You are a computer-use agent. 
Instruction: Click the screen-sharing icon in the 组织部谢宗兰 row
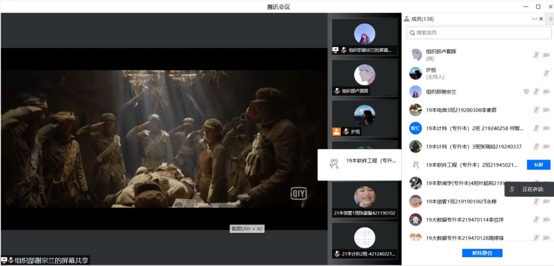526,91
